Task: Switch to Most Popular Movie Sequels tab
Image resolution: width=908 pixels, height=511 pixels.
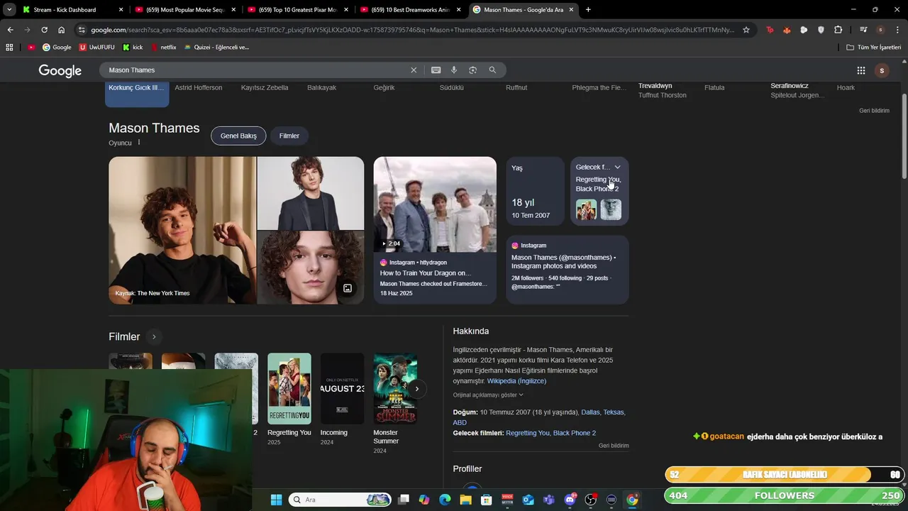Action: pos(184,10)
